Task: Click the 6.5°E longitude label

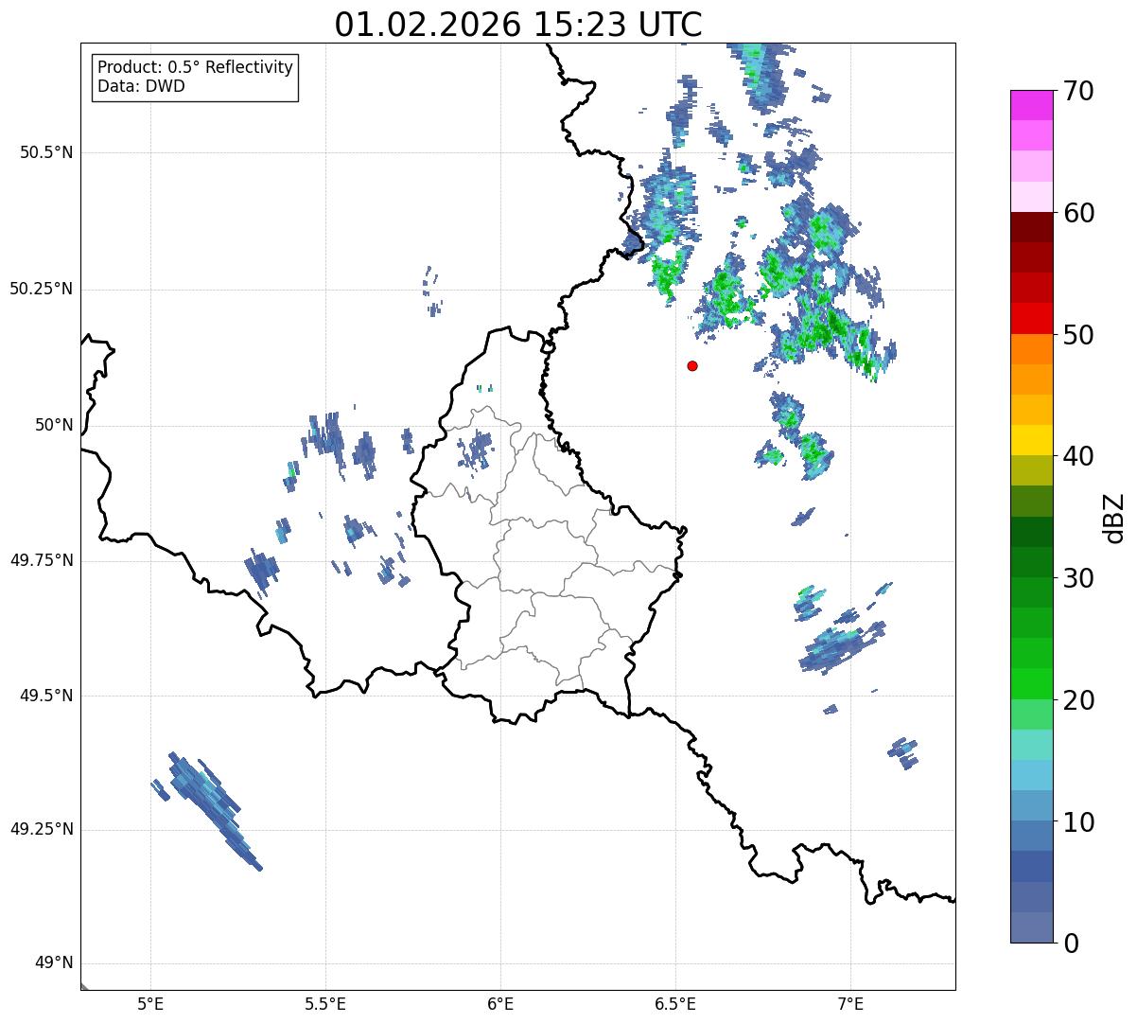Action: (675, 1004)
